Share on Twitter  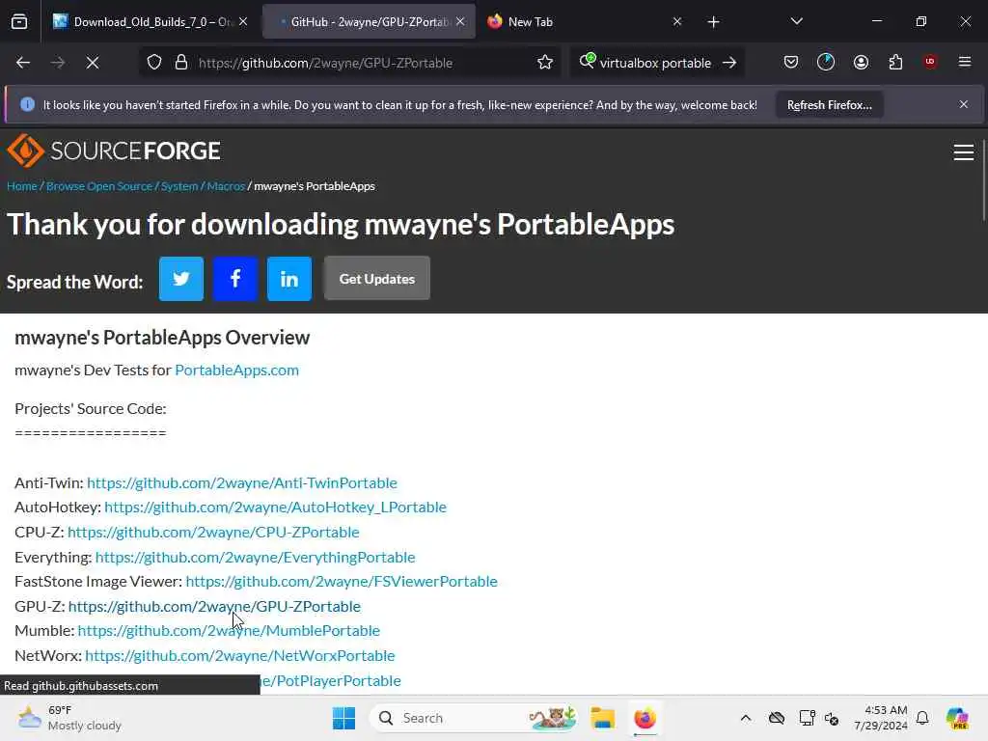[181, 279]
